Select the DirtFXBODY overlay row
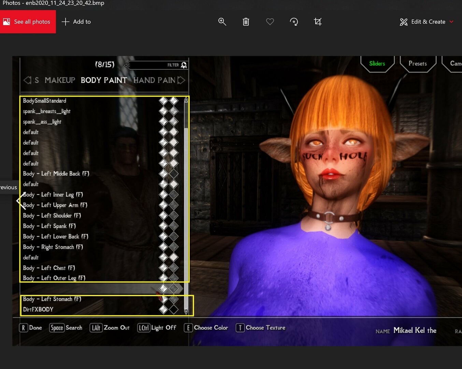This screenshot has width=462, height=369. coord(102,310)
